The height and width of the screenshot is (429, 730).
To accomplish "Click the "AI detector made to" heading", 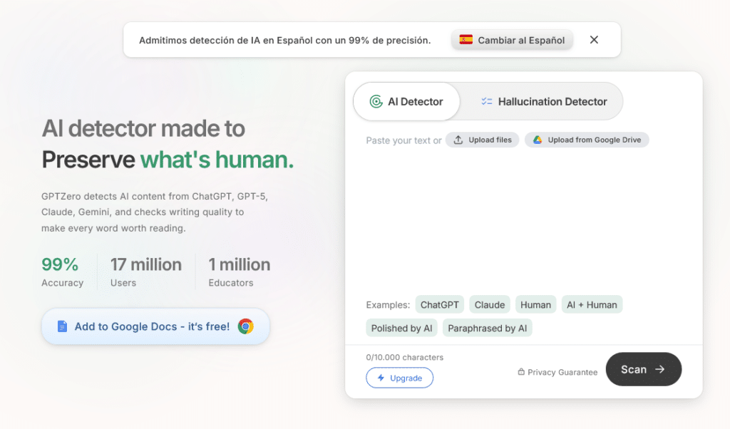I will click(x=143, y=128).
